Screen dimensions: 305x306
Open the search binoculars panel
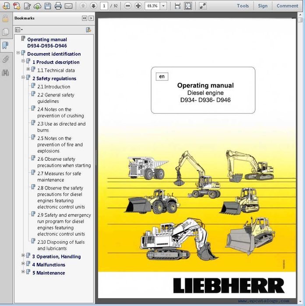click(5, 73)
